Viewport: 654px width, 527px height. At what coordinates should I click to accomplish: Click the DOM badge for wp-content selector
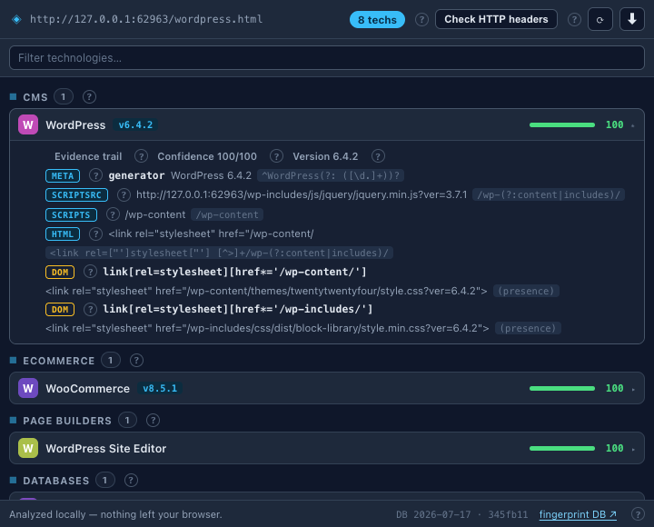[x=60, y=272]
